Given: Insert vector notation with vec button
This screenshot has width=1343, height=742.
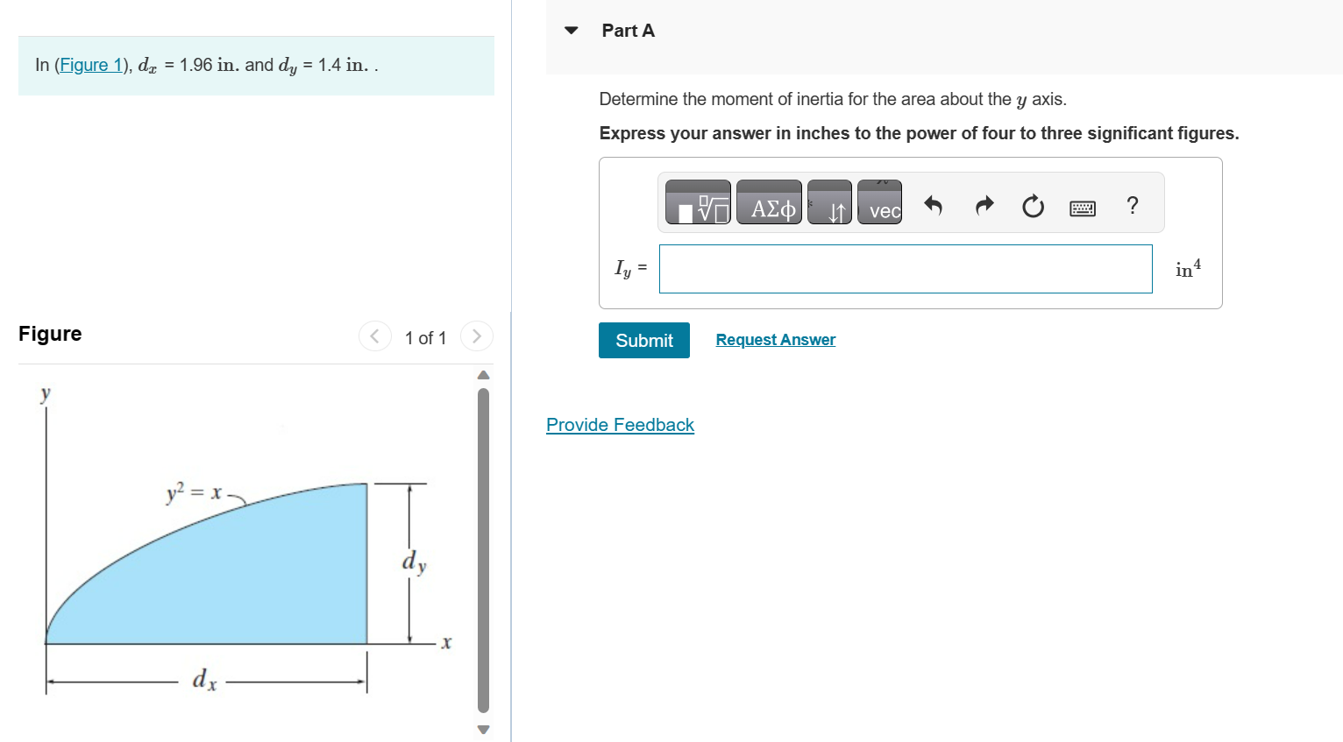Looking at the screenshot, I should (x=879, y=202).
